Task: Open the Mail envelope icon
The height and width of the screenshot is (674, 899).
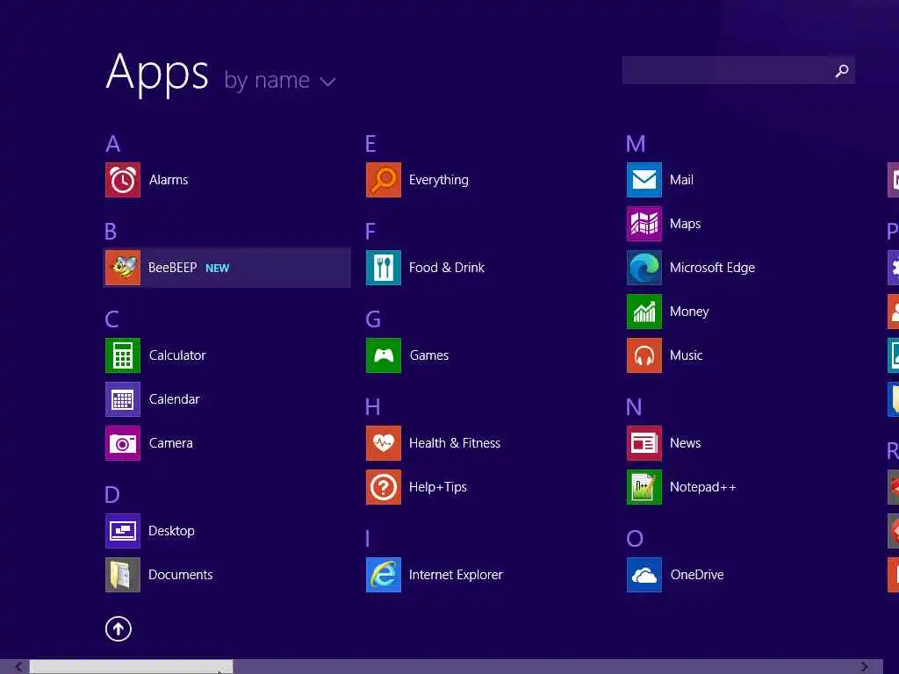Action: coord(644,180)
